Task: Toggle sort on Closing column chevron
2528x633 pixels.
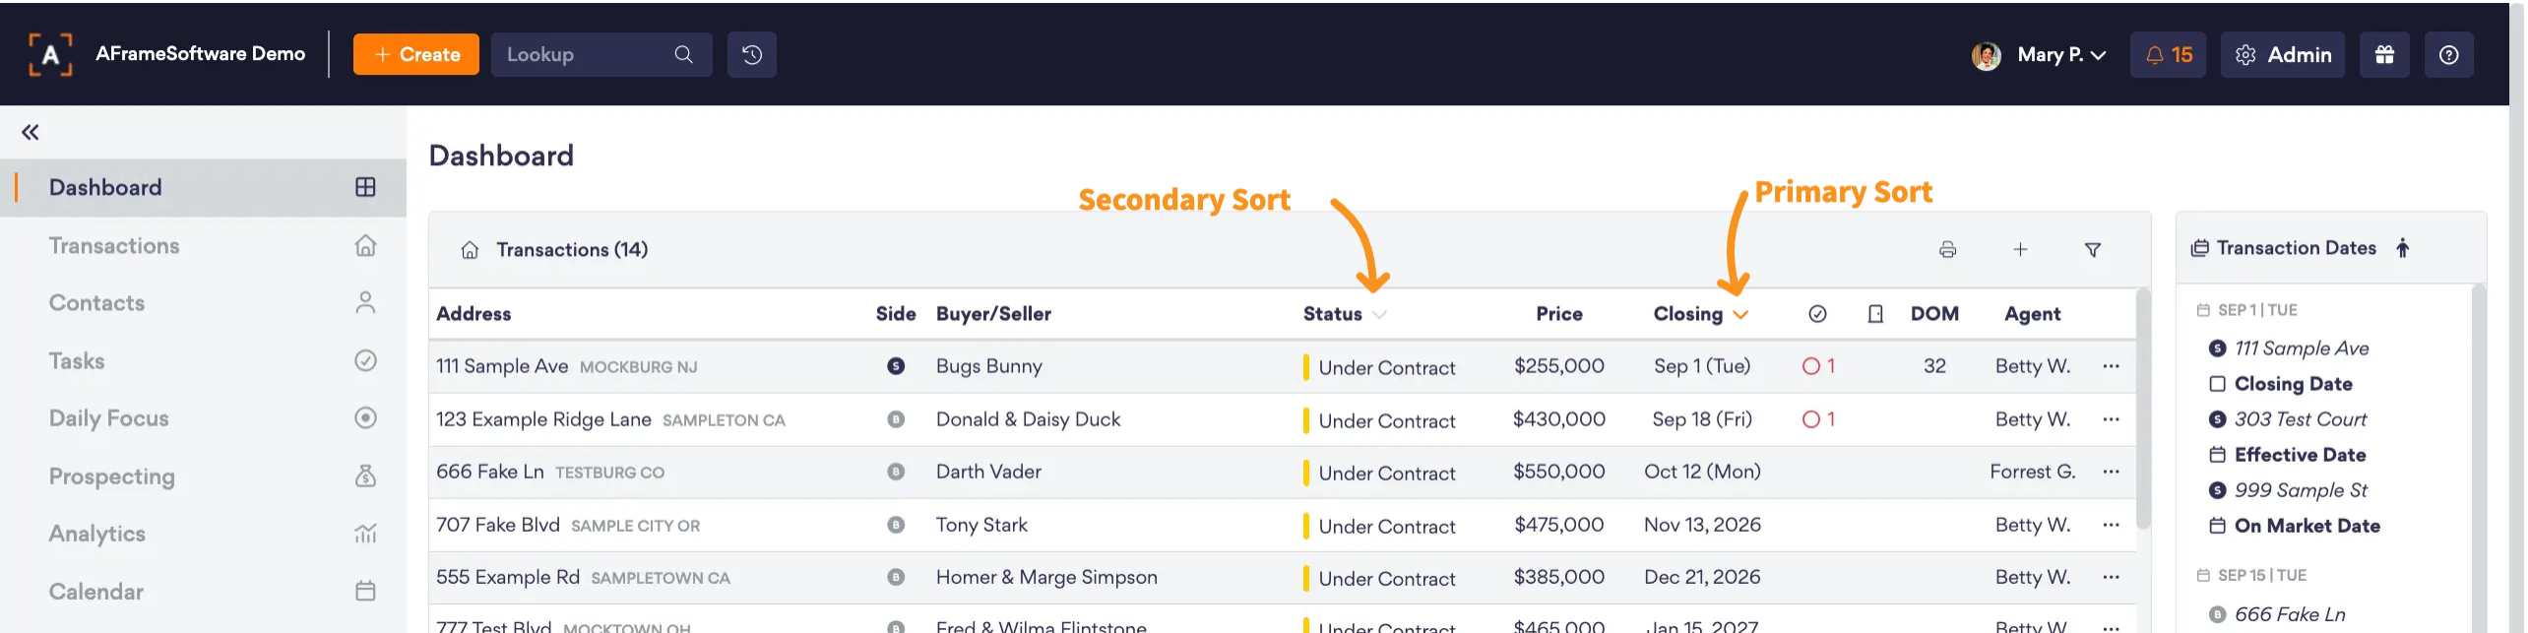Action: 1740,315
